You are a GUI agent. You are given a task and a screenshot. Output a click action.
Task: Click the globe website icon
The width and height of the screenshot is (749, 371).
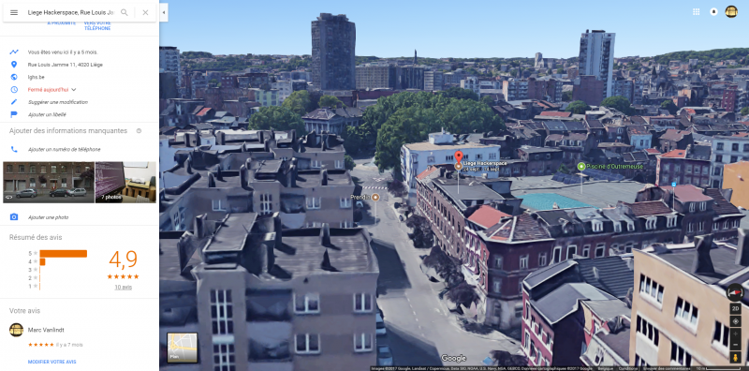14,77
